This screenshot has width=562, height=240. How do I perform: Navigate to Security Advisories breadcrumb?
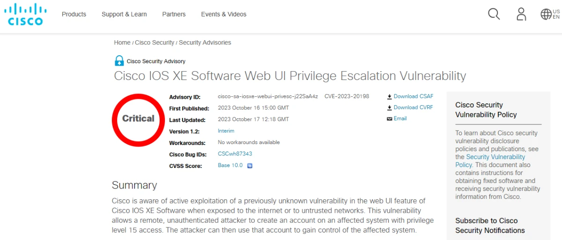[x=205, y=43]
